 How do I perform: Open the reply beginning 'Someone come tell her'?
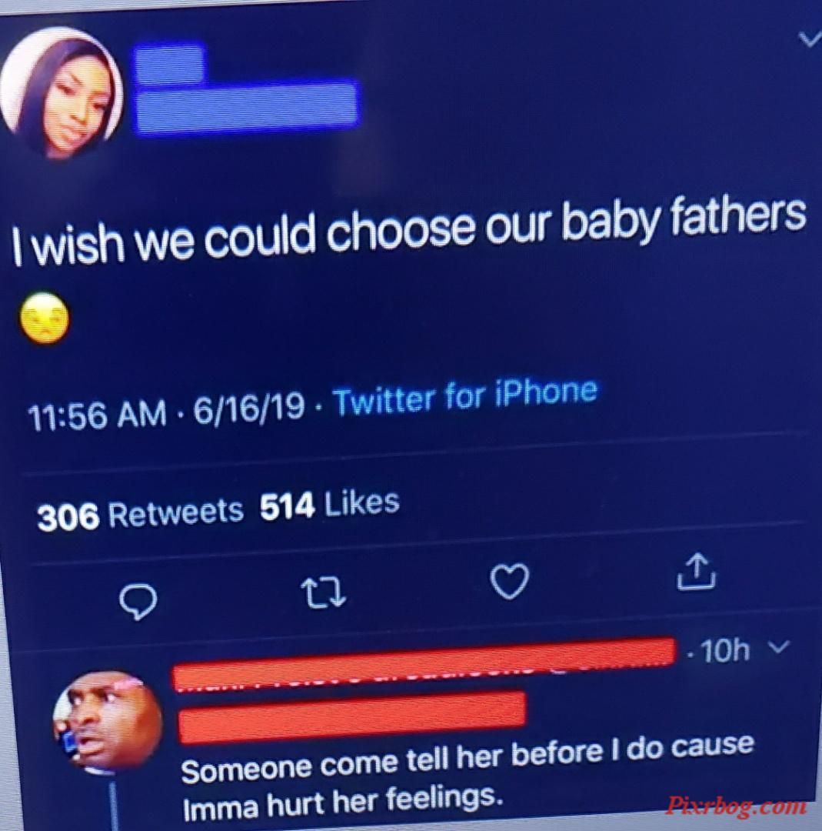tap(468, 776)
